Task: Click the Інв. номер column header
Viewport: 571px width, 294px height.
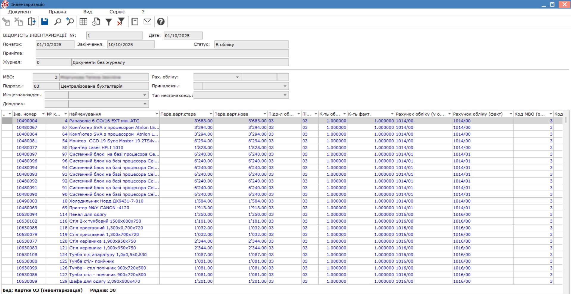Action: 26,114
